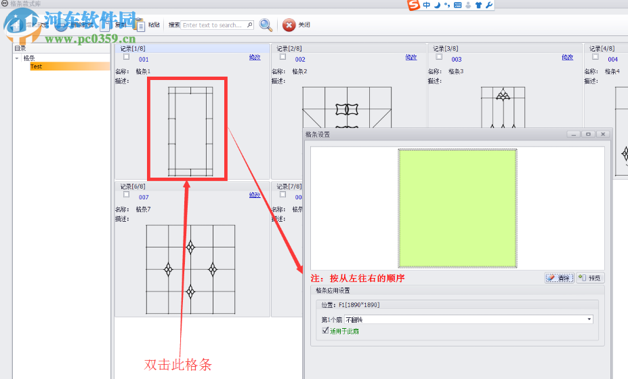Click the 004 record number
The height and width of the screenshot is (379, 628).
pyautogui.click(x=613, y=59)
